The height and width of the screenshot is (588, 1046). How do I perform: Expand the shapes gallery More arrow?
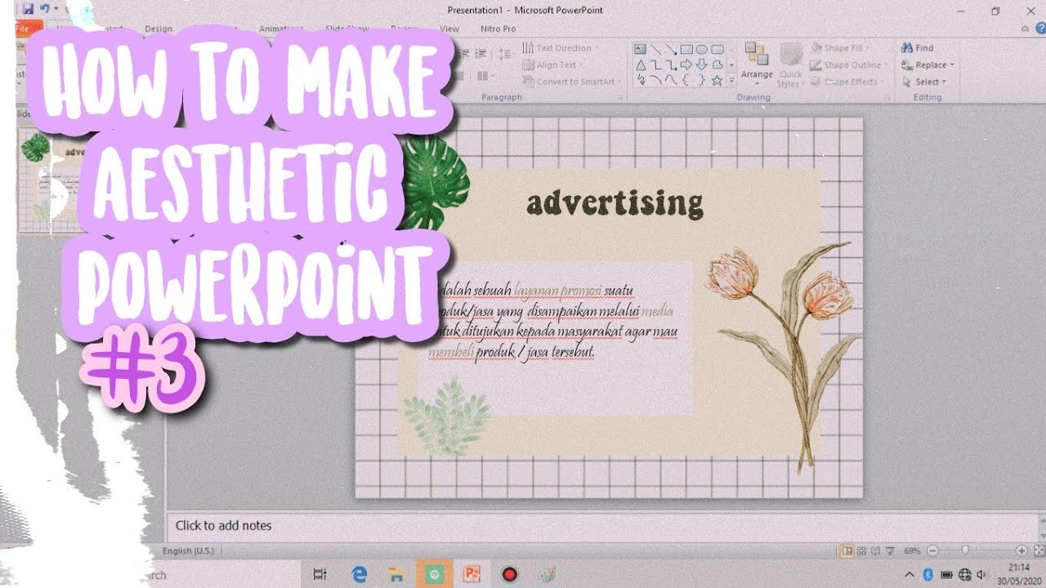point(731,81)
